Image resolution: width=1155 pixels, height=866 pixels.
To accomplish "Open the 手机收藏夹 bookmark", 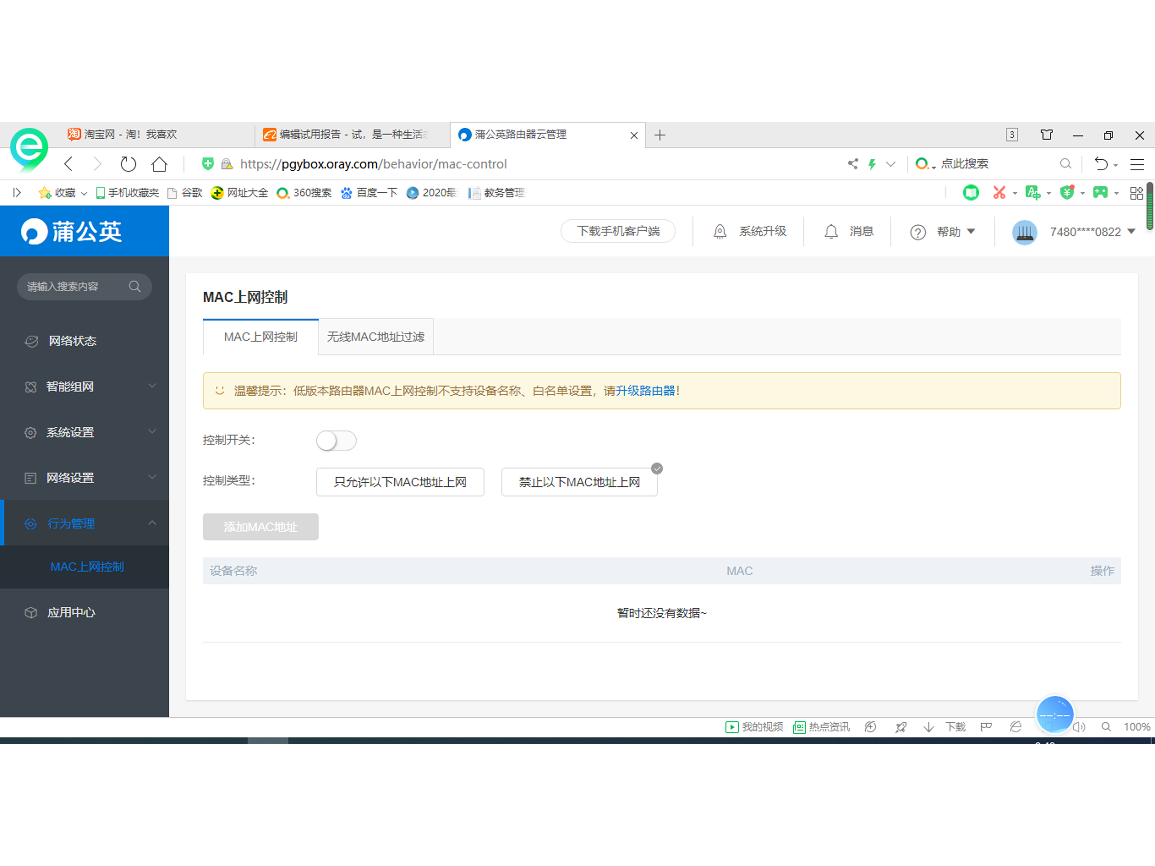I will [128, 193].
